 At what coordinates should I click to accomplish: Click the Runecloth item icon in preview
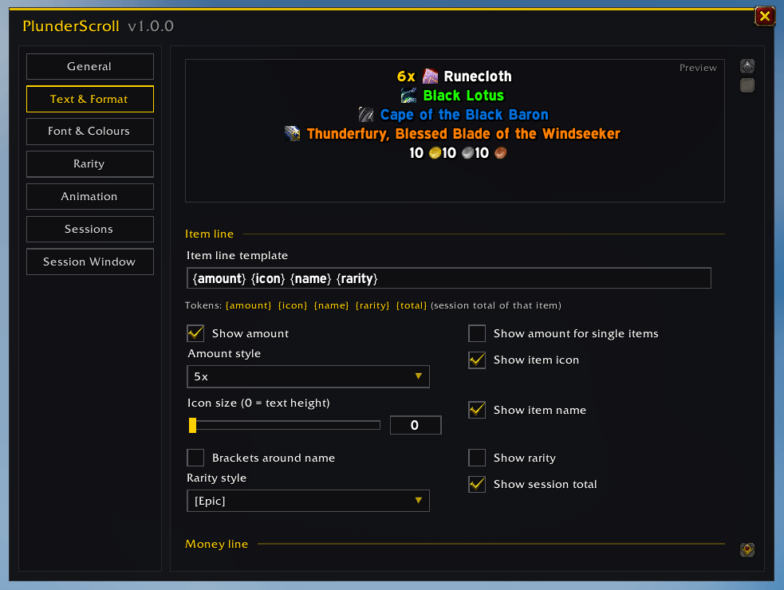coord(430,76)
